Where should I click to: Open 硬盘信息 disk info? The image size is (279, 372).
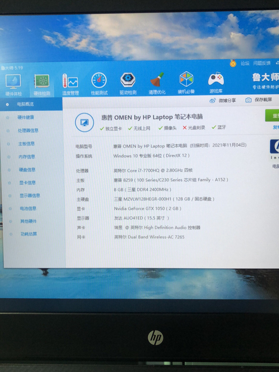pyautogui.click(x=27, y=170)
